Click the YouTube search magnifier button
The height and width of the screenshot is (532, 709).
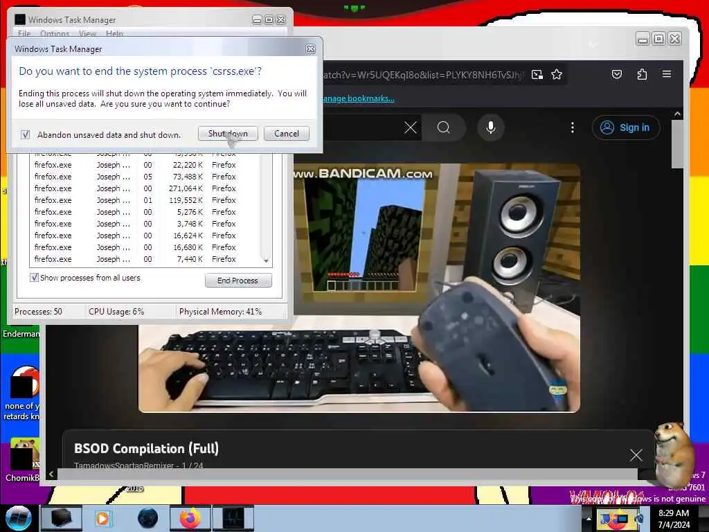coord(444,127)
